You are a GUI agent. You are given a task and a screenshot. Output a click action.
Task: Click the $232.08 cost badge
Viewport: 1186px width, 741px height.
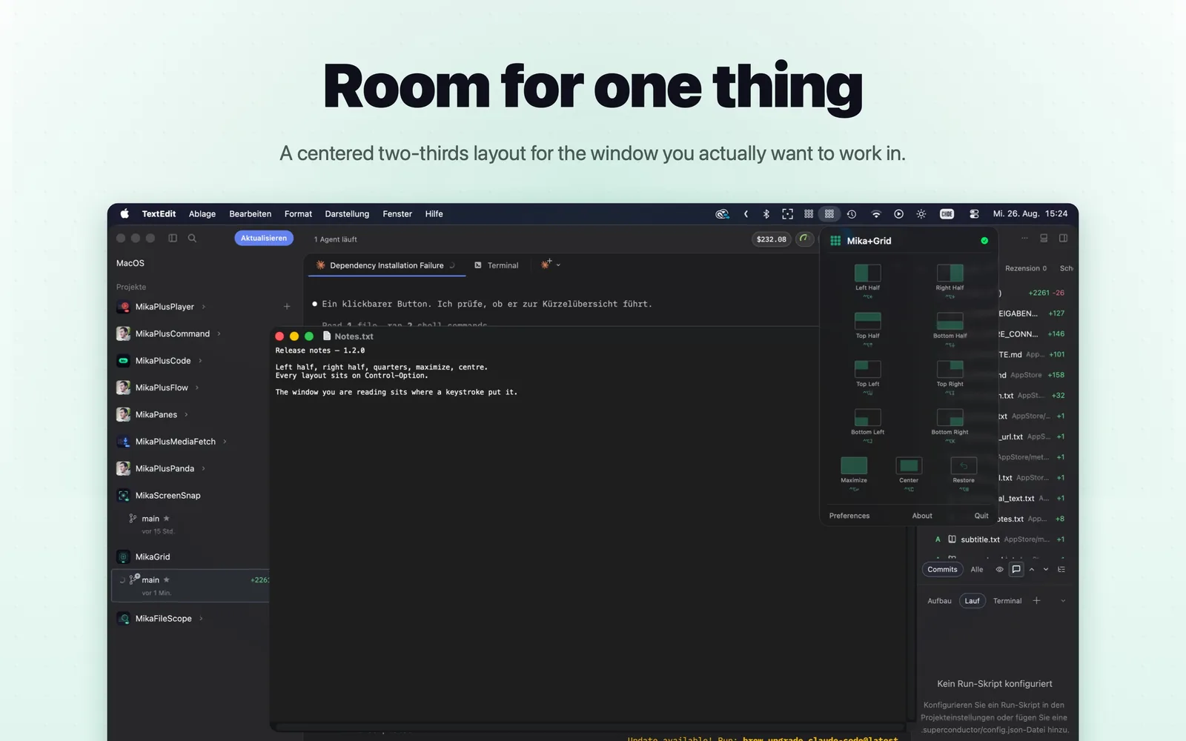click(772, 239)
